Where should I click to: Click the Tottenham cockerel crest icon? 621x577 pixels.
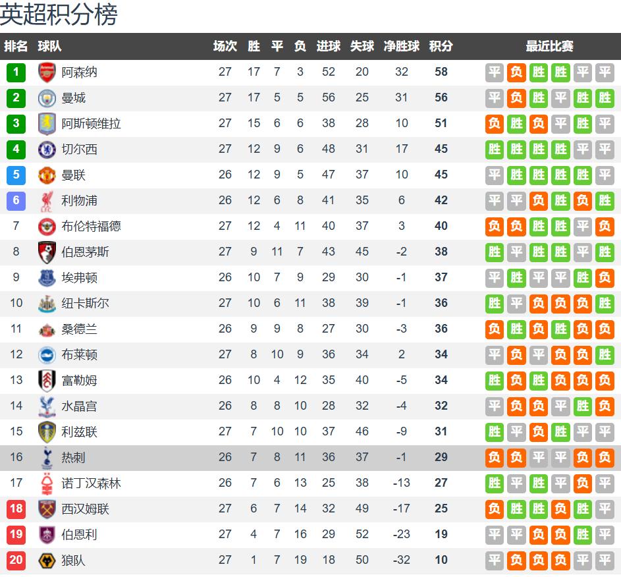coord(47,457)
